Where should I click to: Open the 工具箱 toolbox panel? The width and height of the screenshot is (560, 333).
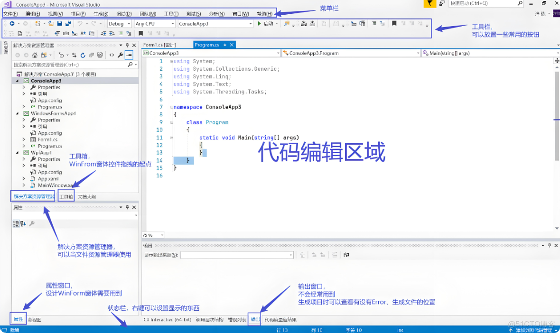(x=65, y=195)
